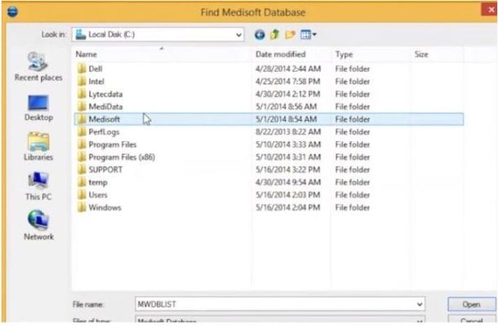Screen dimensions: 498x326
Task: Go up one folder level icon
Action: point(275,34)
